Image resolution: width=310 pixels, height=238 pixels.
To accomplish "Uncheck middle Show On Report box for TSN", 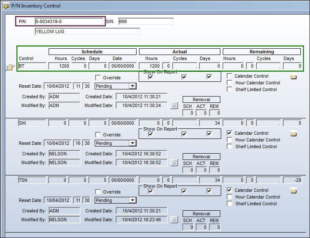I will [x=184, y=191].
